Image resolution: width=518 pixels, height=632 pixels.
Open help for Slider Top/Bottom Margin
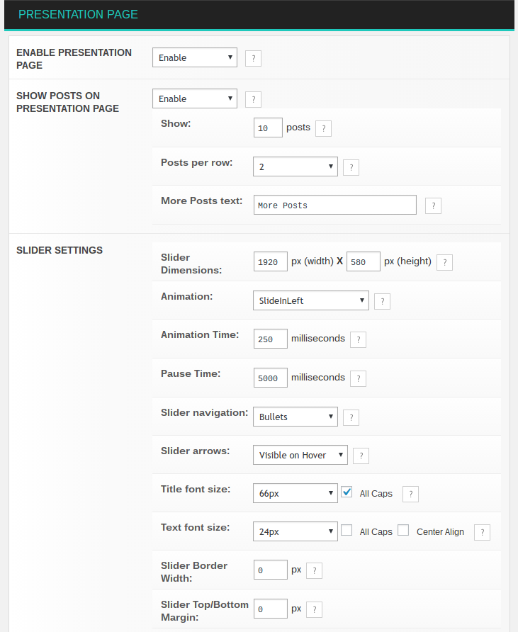pyautogui.click(x=315, y=610)
